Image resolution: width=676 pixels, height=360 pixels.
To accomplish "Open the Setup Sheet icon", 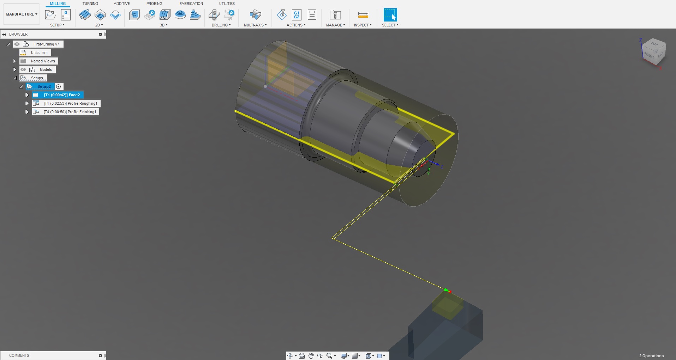I will point(312,15).
